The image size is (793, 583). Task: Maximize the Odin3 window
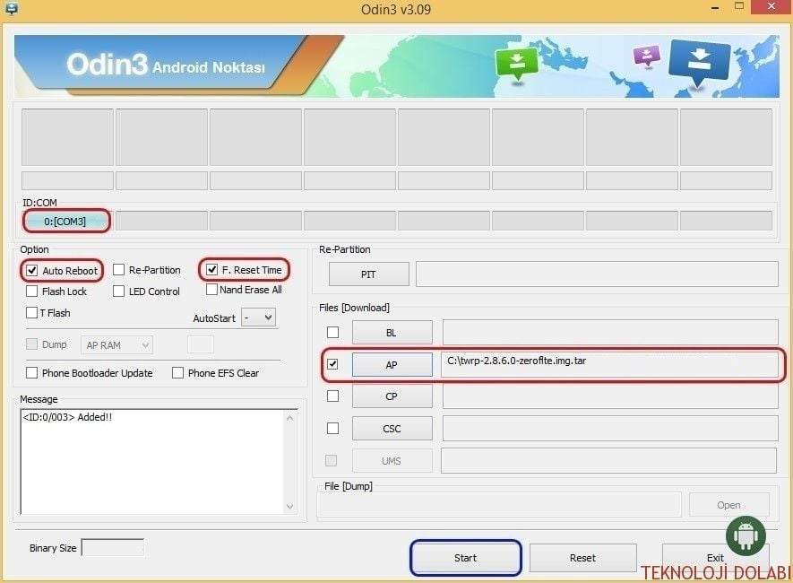tap(739, 6)
